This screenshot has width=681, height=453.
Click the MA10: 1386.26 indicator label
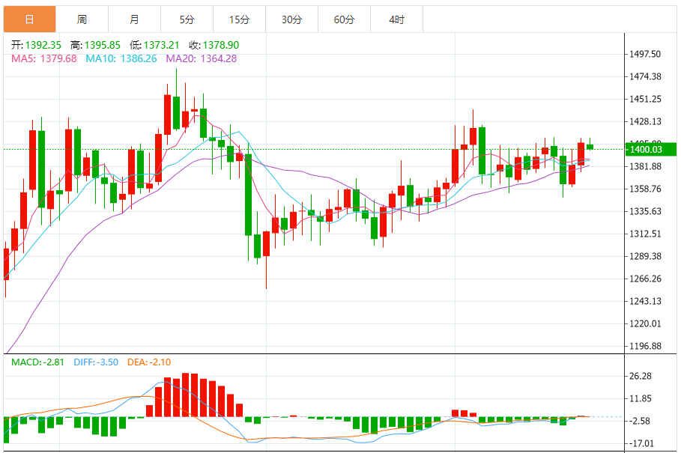tap(121, 58)
